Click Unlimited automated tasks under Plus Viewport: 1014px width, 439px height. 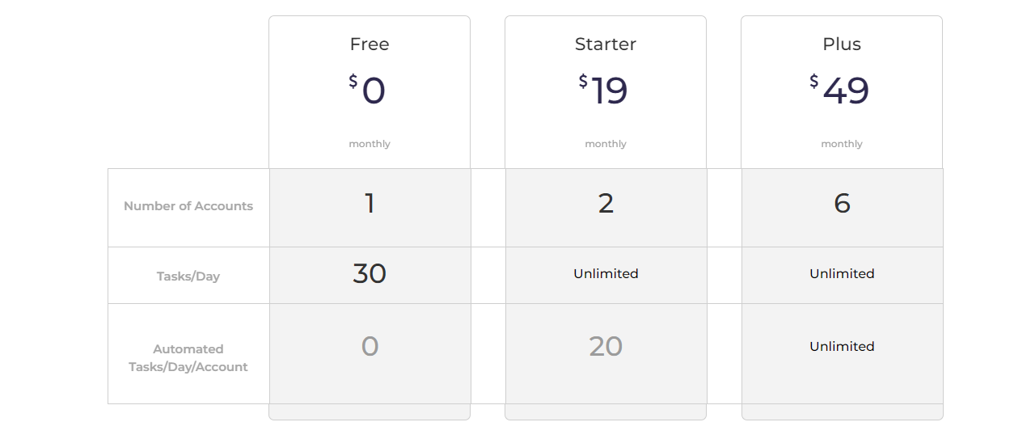tap(842, 347)
